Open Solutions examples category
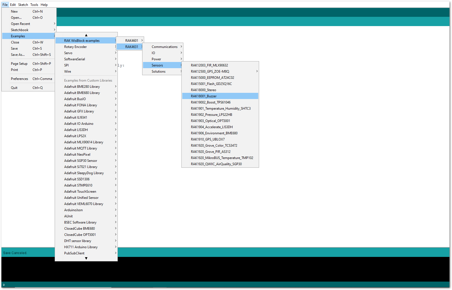The height and width of the screenshot is (290, 452). (163, 72)
